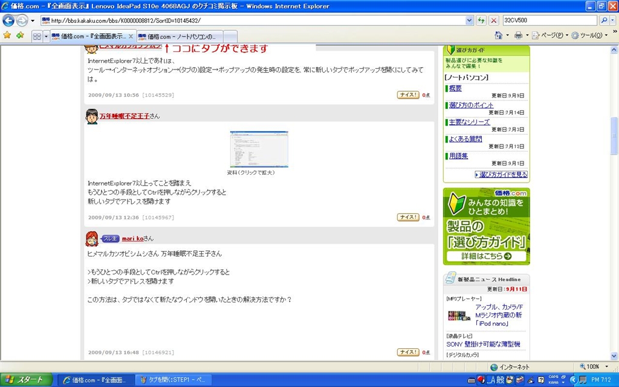The height and width of the screenshot is (387, 619).
Task: Show Quick Tabs thumbnail view icon
Action: (x=37, y=36)
